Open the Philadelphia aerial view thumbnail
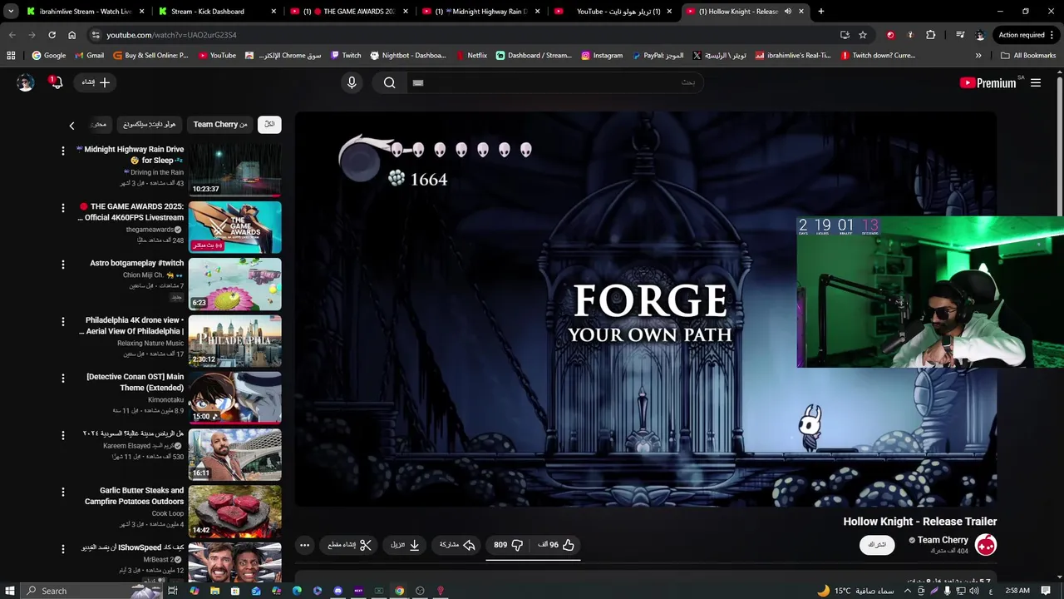 click(234, 340)
